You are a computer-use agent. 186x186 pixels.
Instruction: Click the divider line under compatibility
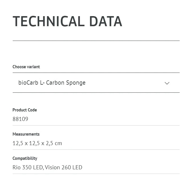96,174
